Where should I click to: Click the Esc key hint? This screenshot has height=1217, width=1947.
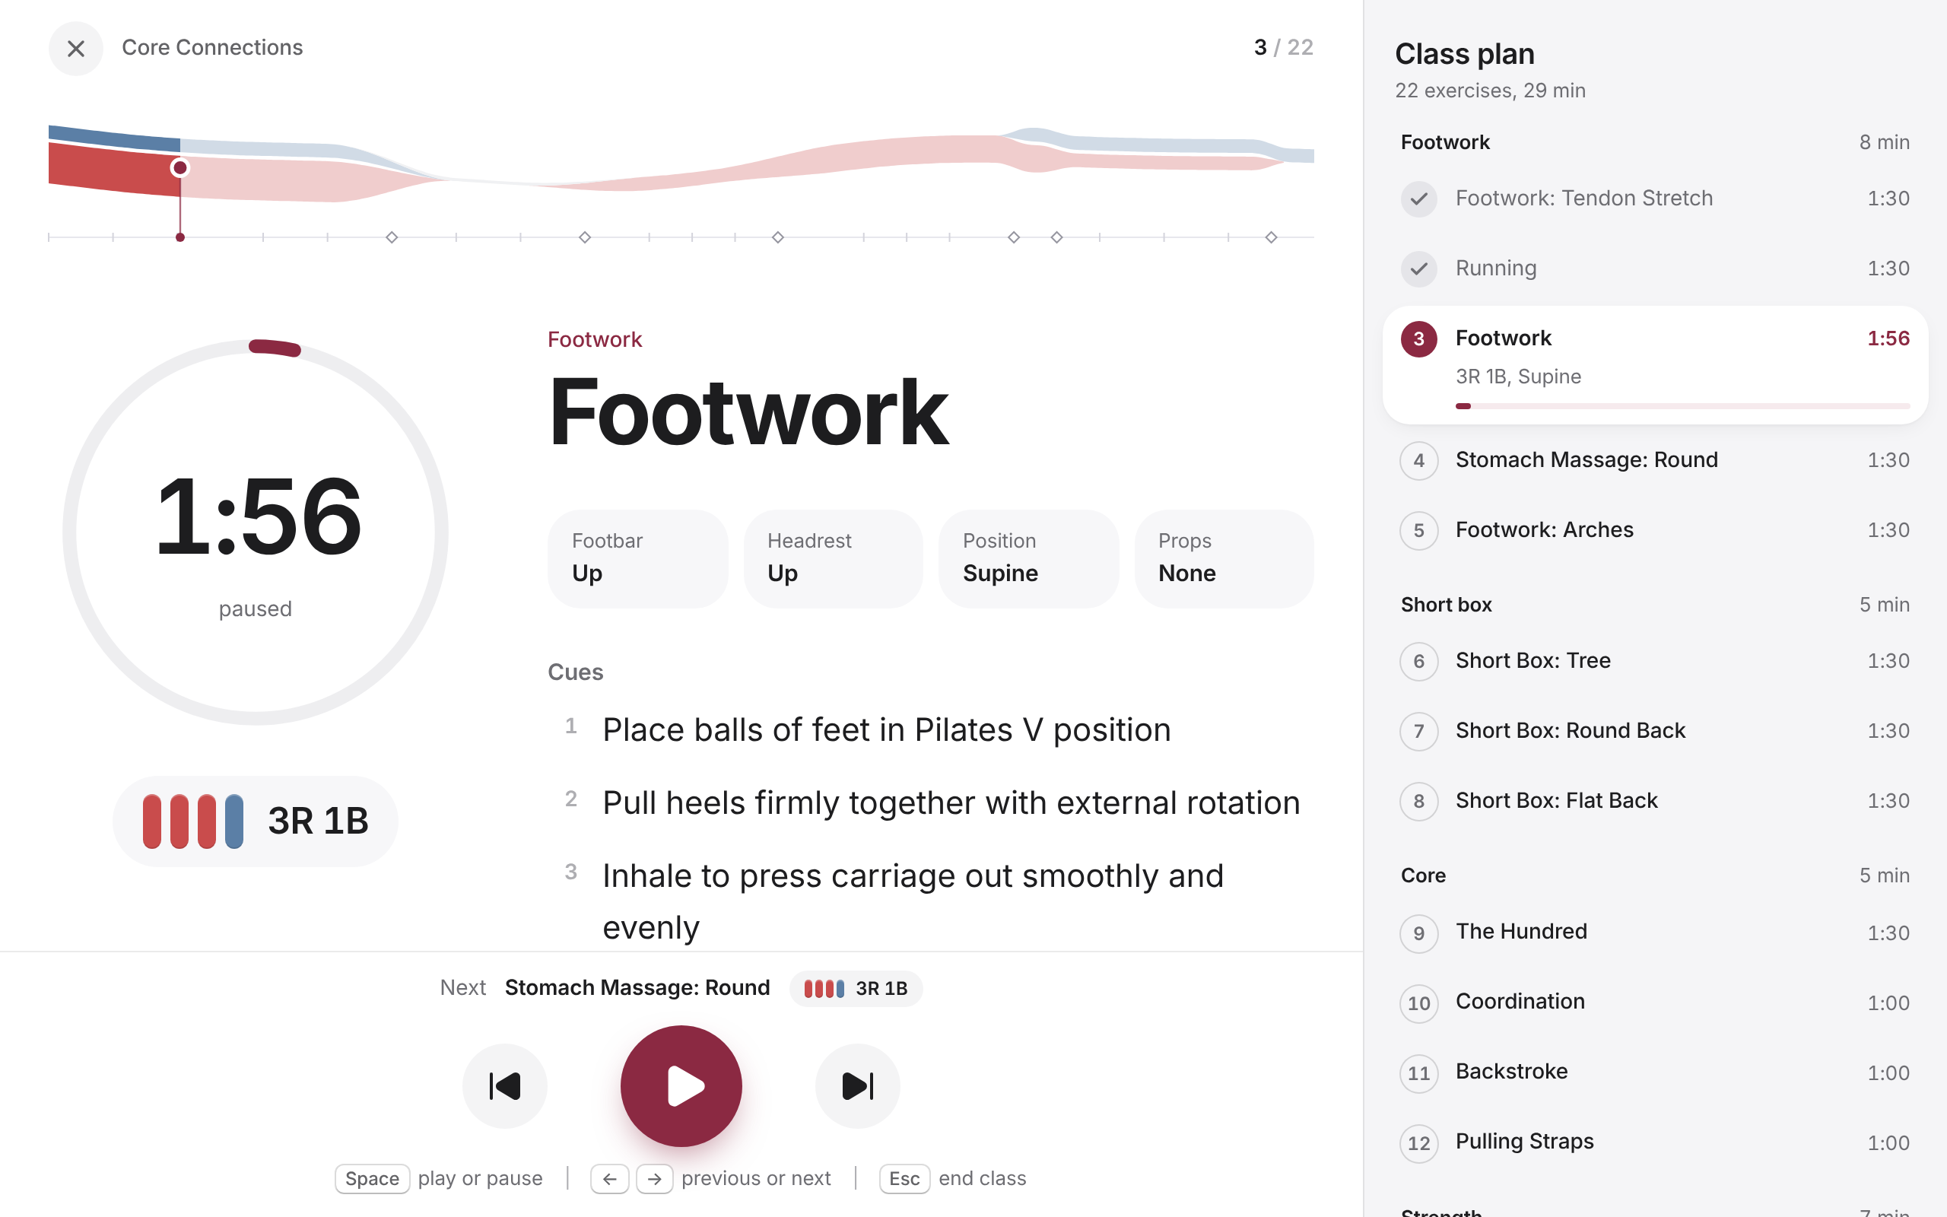point(904,1179)
